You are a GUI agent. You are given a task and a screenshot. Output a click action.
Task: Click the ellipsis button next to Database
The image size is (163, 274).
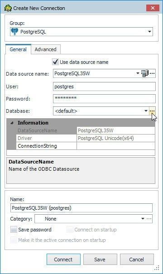tap(152, 111)
